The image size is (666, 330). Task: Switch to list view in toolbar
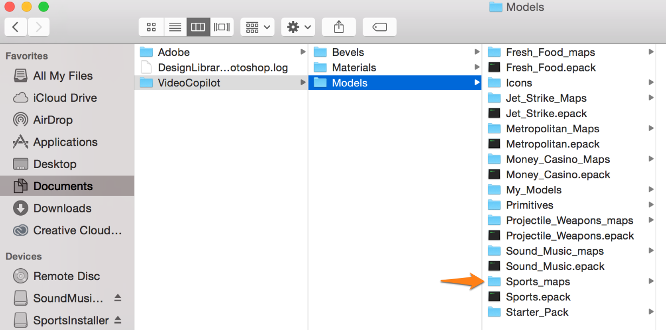click(x=175, y=27)
